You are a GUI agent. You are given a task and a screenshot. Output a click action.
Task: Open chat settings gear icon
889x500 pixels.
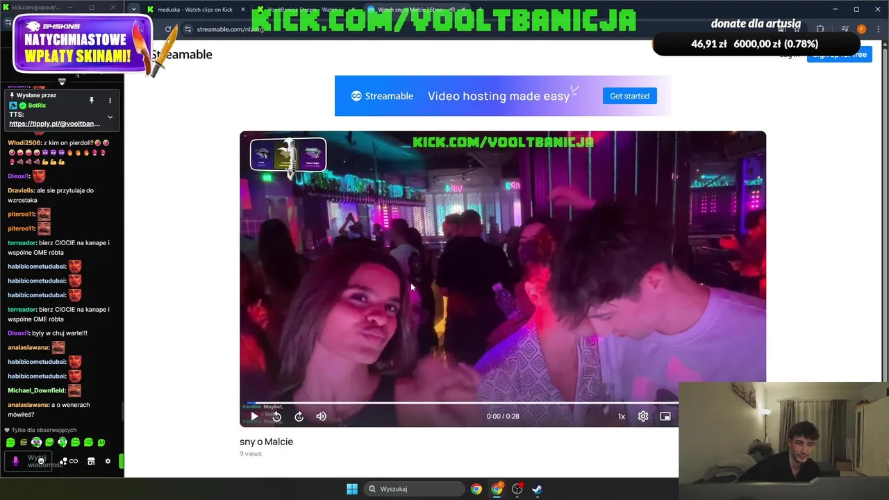tap(108, 461)
